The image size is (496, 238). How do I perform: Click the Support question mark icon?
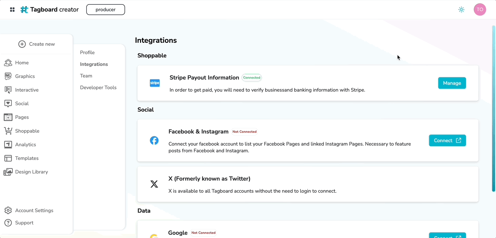pyautogui.click(x=8, y=223)
